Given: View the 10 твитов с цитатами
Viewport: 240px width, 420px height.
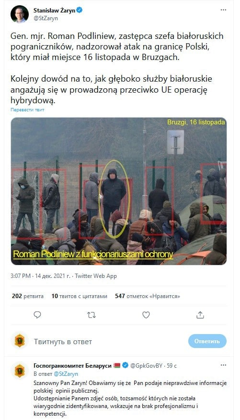Looking at the screenshot, I should (x=80, y=296).
